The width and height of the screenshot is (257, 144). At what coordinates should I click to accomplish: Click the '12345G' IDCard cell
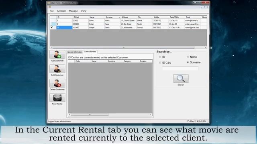click(80, 28)
